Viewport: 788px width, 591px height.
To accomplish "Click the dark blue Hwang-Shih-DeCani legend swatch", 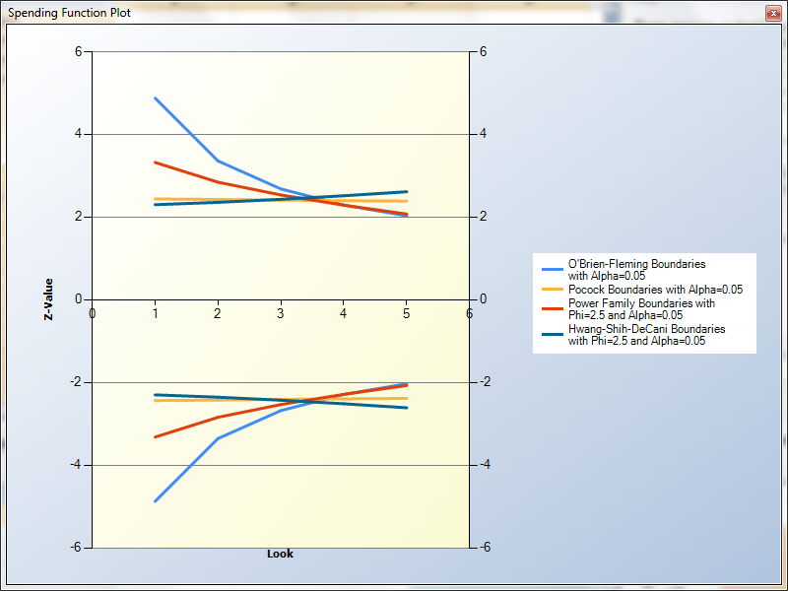I will coord(553,336).
